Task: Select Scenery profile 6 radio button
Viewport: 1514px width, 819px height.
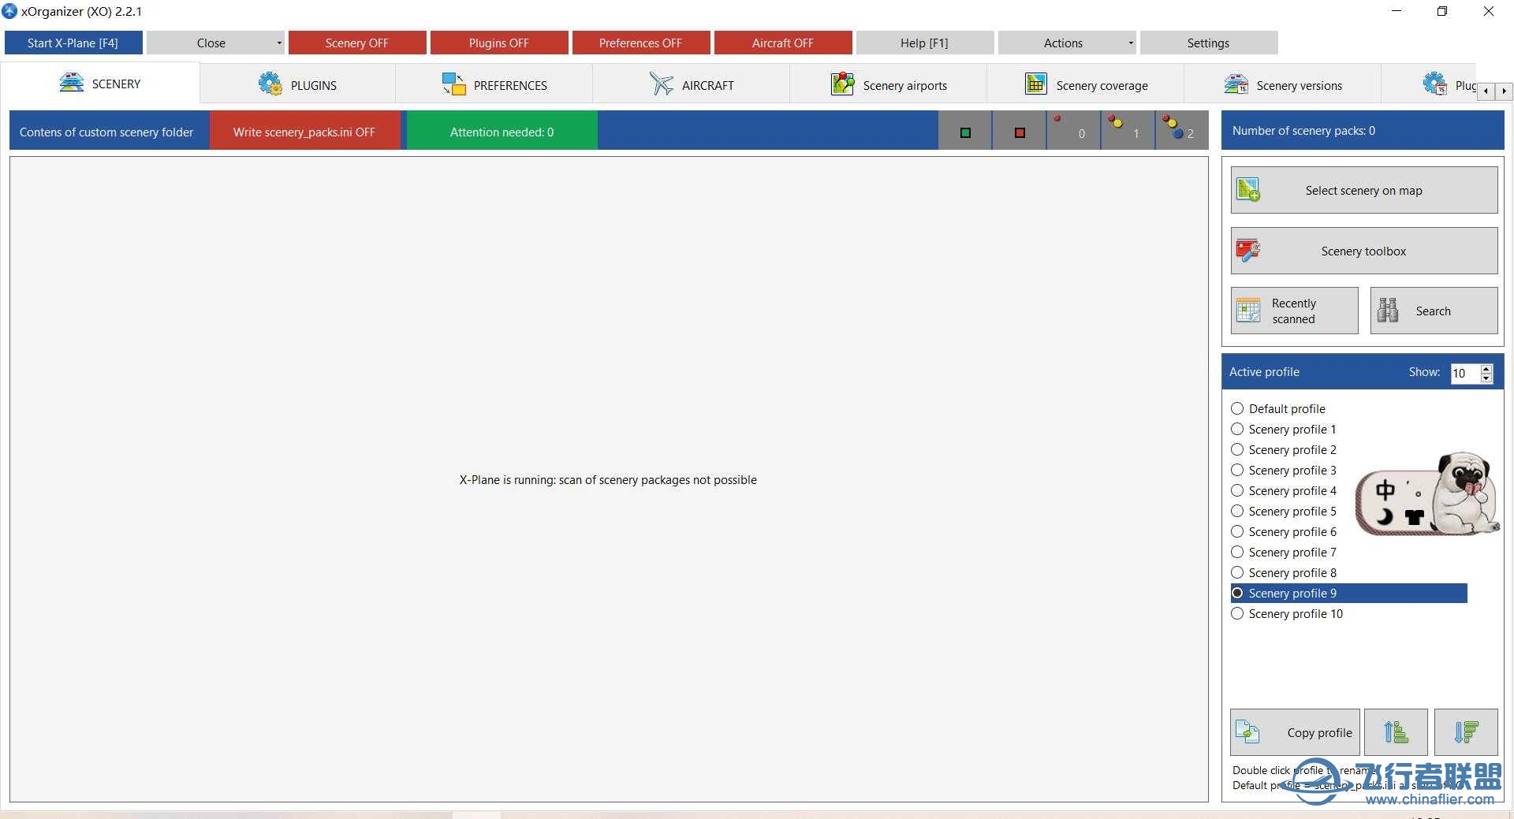Action: pos(1237,531)
